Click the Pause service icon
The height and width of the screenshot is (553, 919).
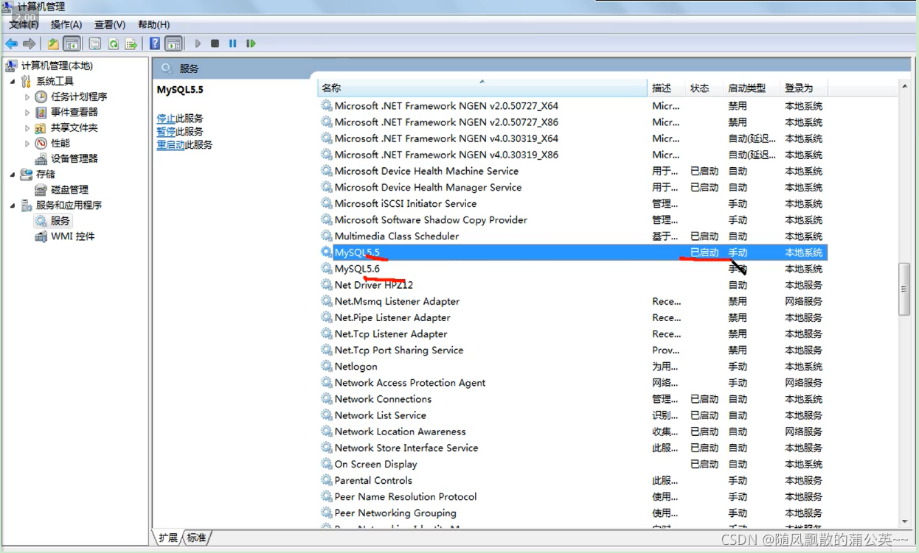point(232,43)
